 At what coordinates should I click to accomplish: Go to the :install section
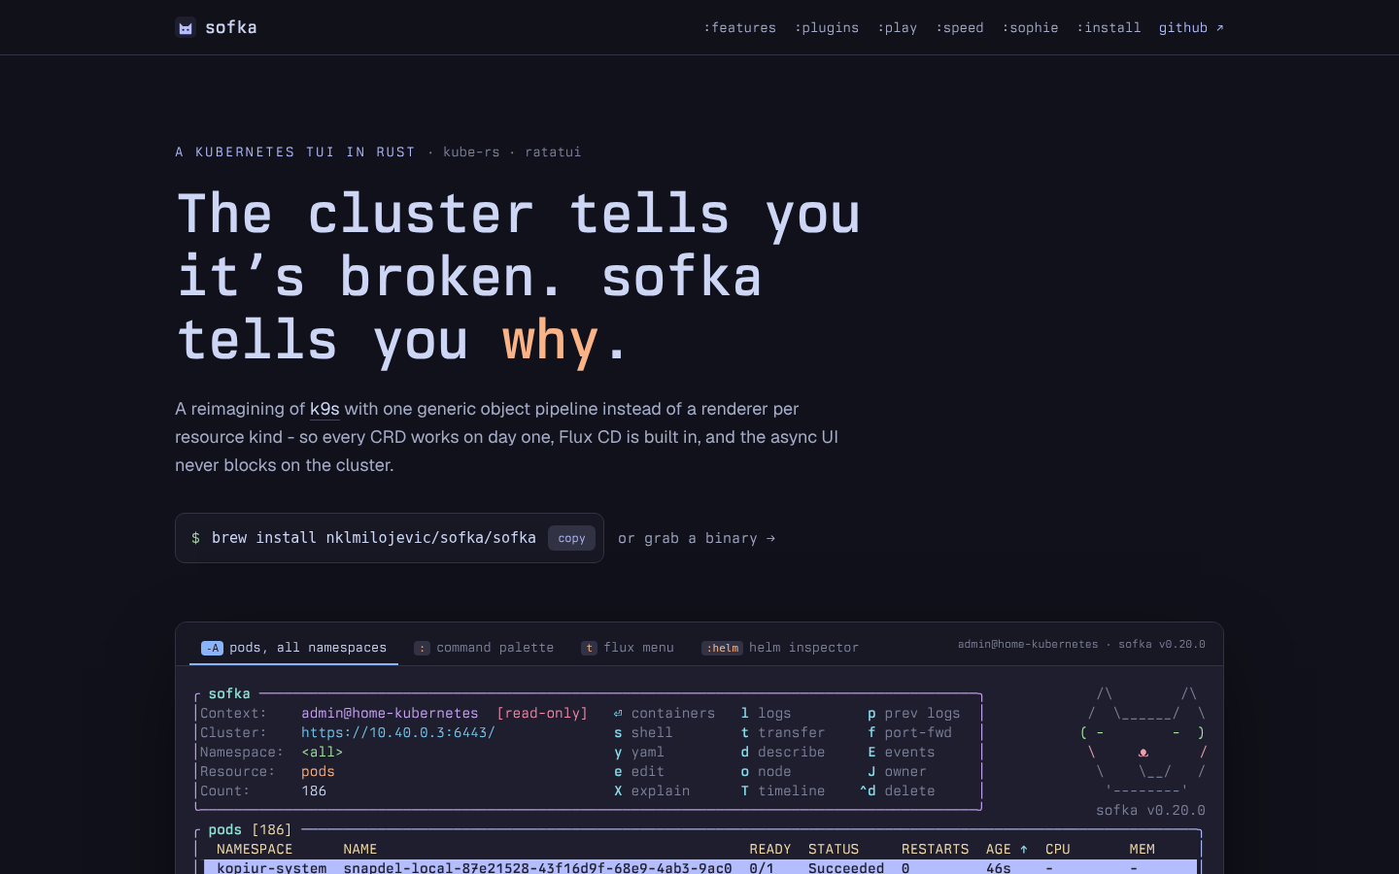1109,27
